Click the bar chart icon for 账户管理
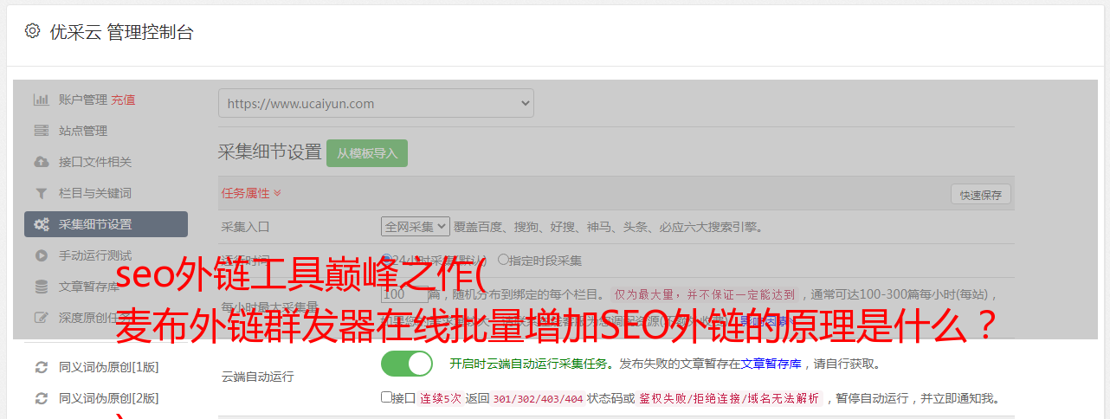1110x419 pixels. pos(41,100)
